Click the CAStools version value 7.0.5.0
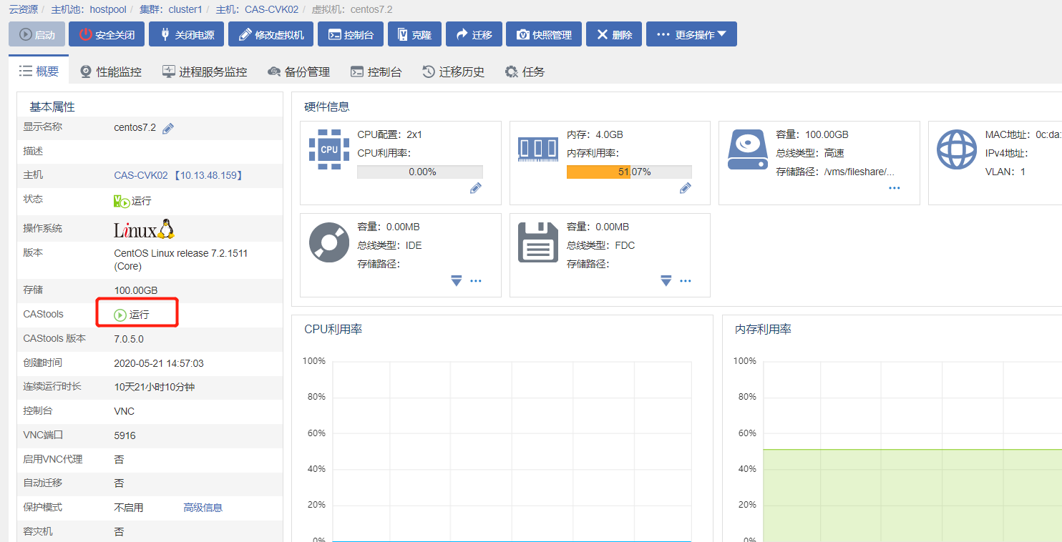 point(129,339)
